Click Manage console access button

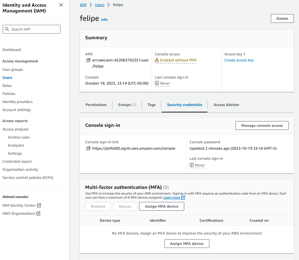[262, 125]
